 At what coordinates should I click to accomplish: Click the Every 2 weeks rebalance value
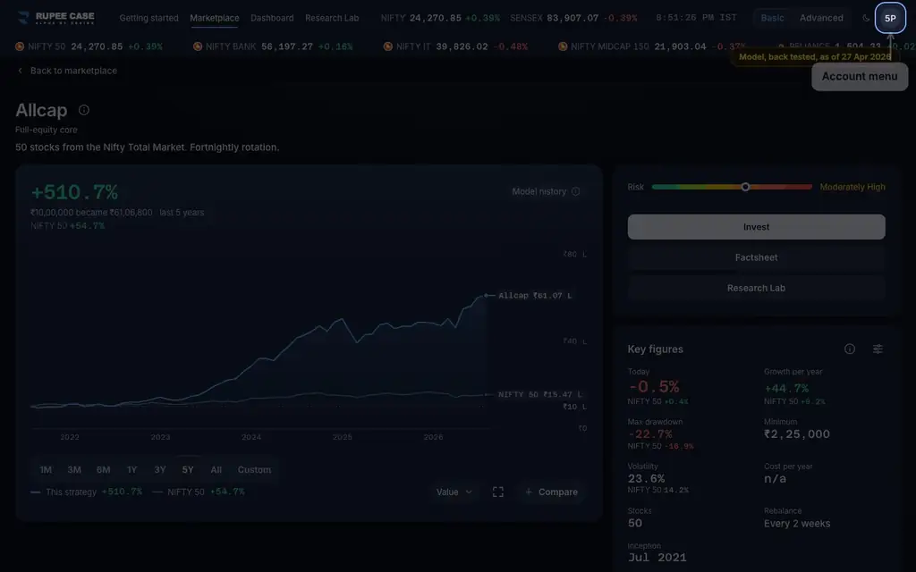[797, 524]
